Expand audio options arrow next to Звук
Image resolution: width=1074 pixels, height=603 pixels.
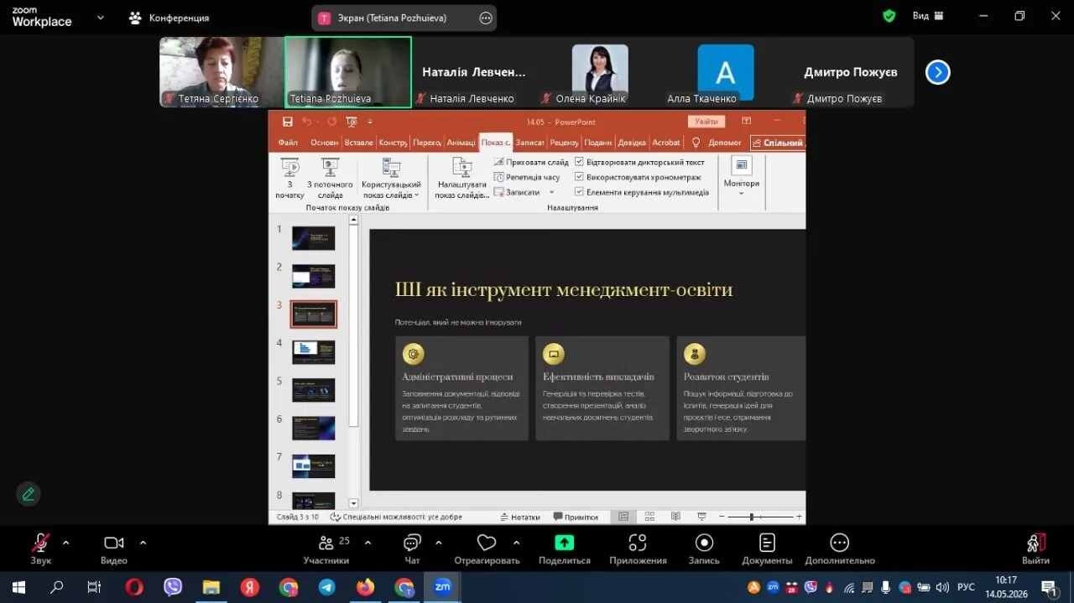(66, 543)
